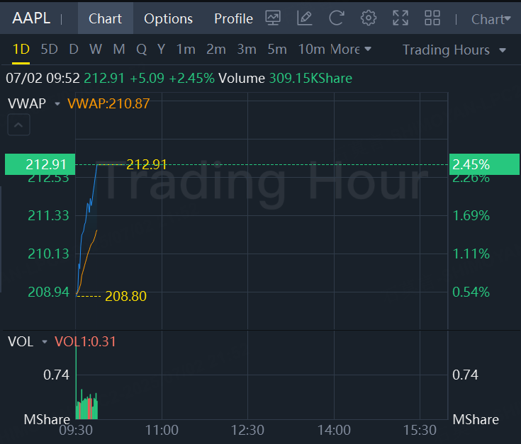The height and width of the screenshot is (444, 521).
Task: Open the VOL indicator dropdown arrow
Action: 45,341
